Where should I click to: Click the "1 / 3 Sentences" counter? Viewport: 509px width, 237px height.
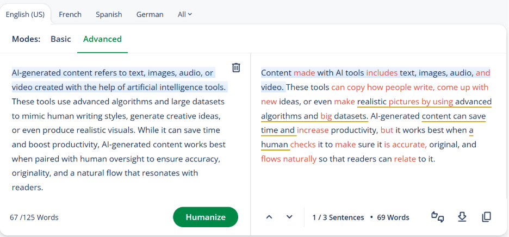click(x=338, y=217)
